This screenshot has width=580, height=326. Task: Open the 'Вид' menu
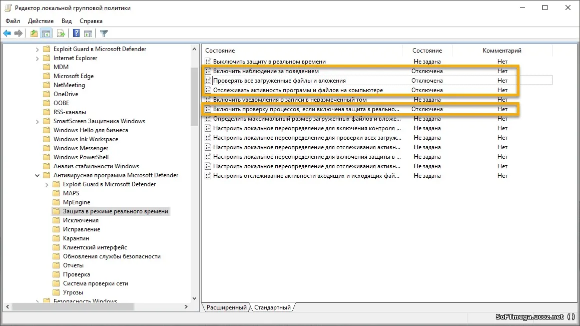pyautogui.click(x=66, y=21)
